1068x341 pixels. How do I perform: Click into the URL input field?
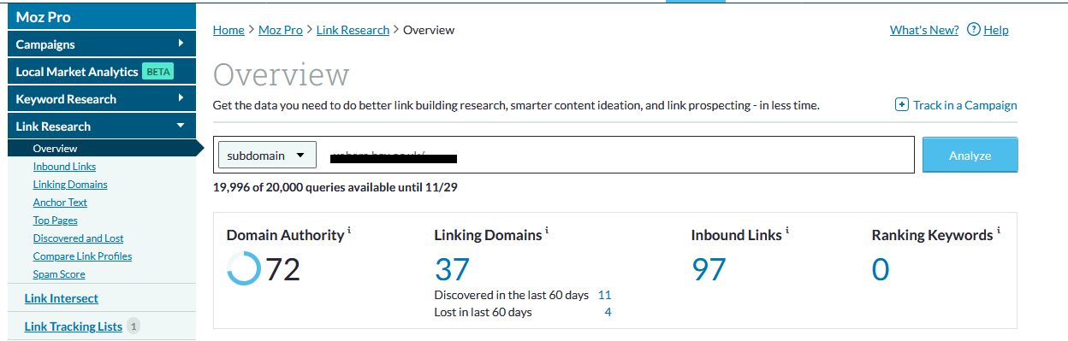point(615,156)
